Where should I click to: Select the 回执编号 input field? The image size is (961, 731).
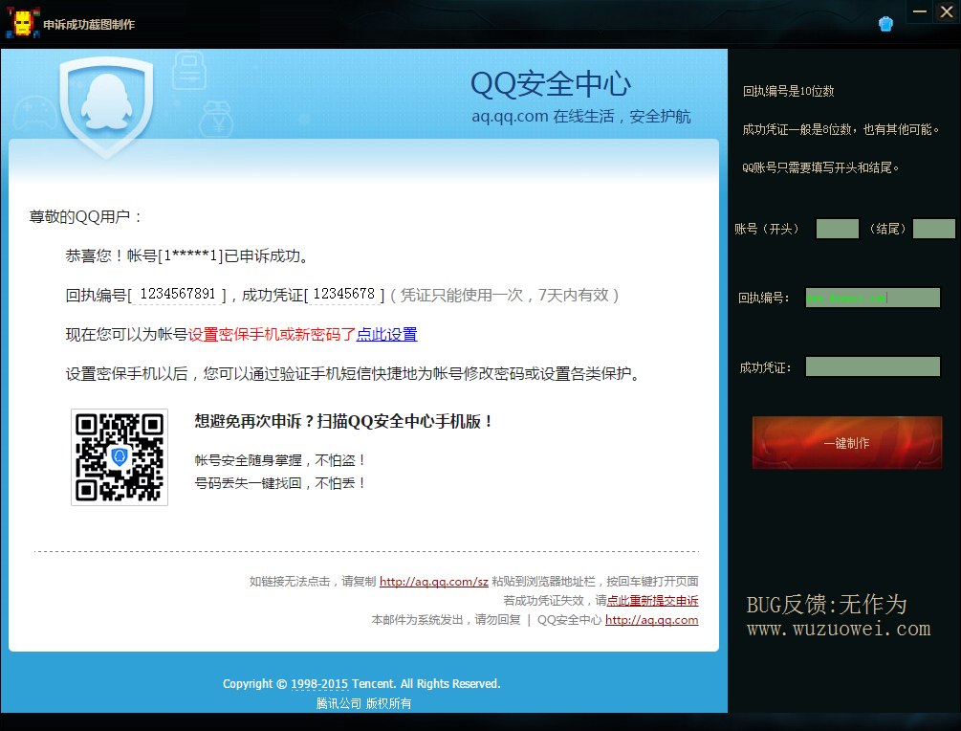(872, 298)
